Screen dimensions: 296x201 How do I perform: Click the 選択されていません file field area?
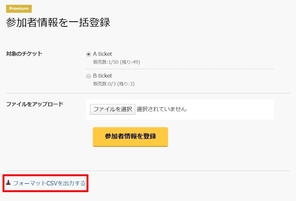coord(161,109)
